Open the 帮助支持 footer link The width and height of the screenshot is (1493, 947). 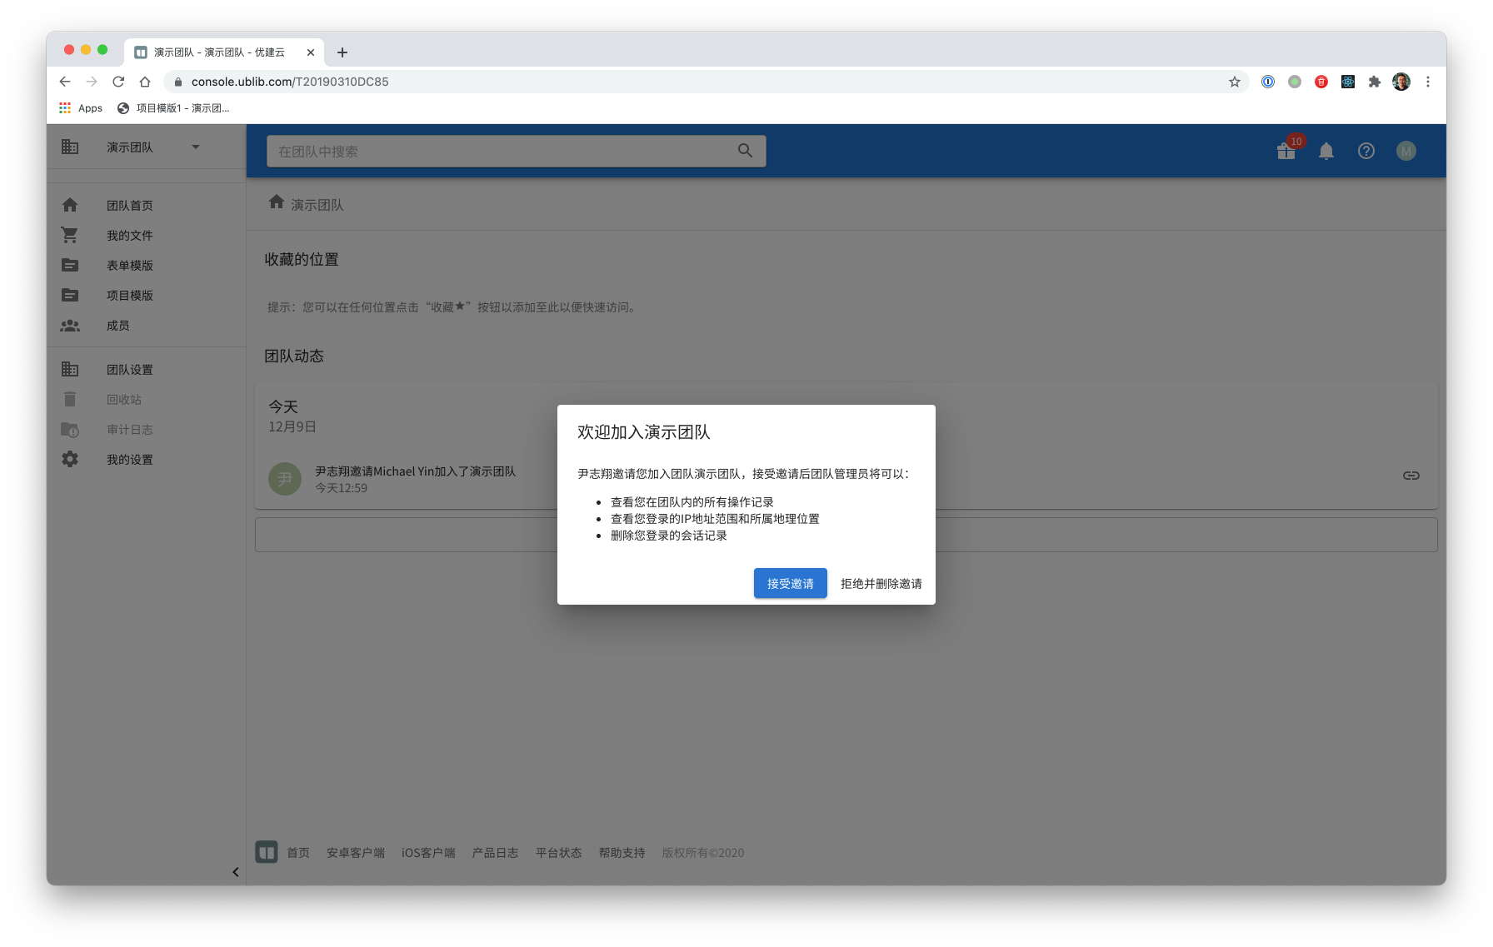pos(622,853)
